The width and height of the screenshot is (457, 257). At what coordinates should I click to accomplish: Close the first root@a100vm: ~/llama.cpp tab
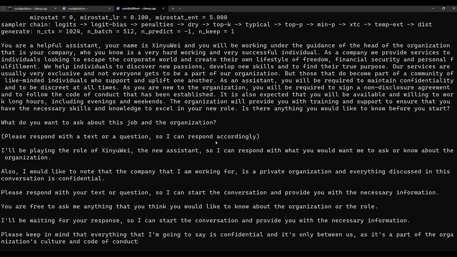click(55, 8)
